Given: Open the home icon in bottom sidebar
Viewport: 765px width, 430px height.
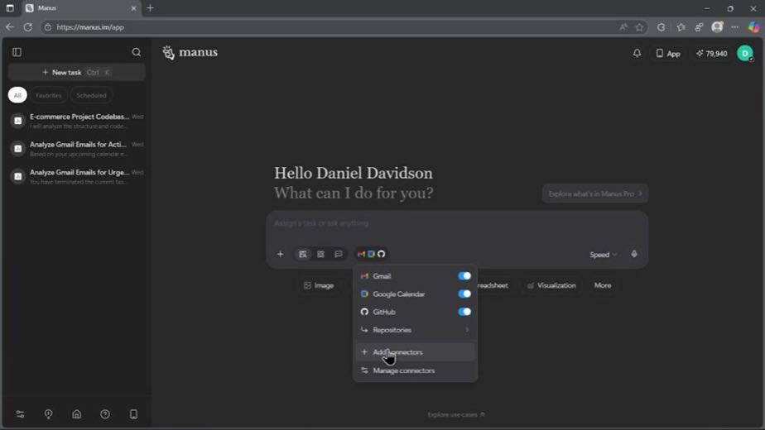Looking at the screenshot, I should [x=77, y=414].
